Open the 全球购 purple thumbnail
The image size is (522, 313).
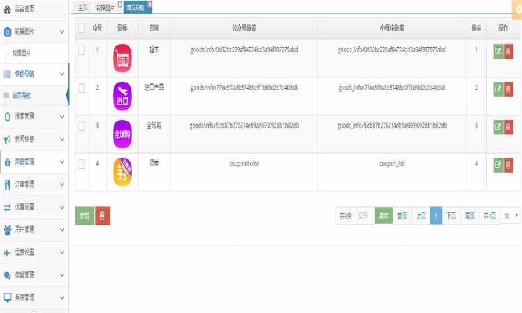tap(122, 134)
